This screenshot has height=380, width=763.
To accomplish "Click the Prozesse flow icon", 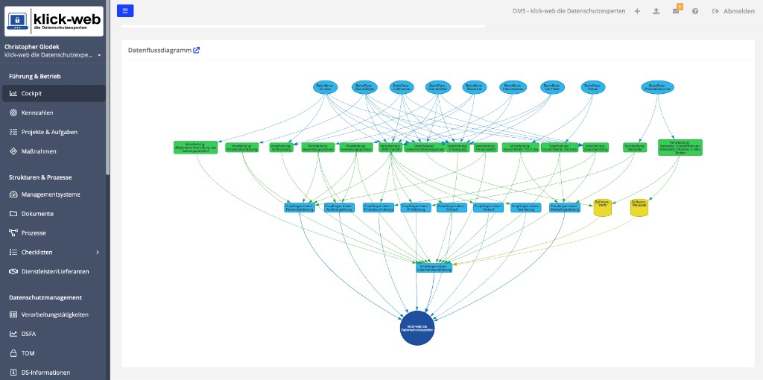I will pos(13,233).
